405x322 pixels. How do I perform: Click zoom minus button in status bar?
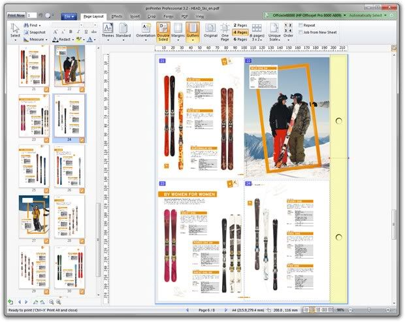[x=351, y=310]
